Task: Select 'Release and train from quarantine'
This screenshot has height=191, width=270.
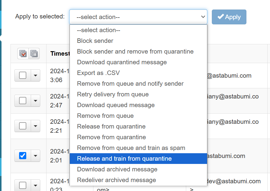Action: [x=124, y=159]
